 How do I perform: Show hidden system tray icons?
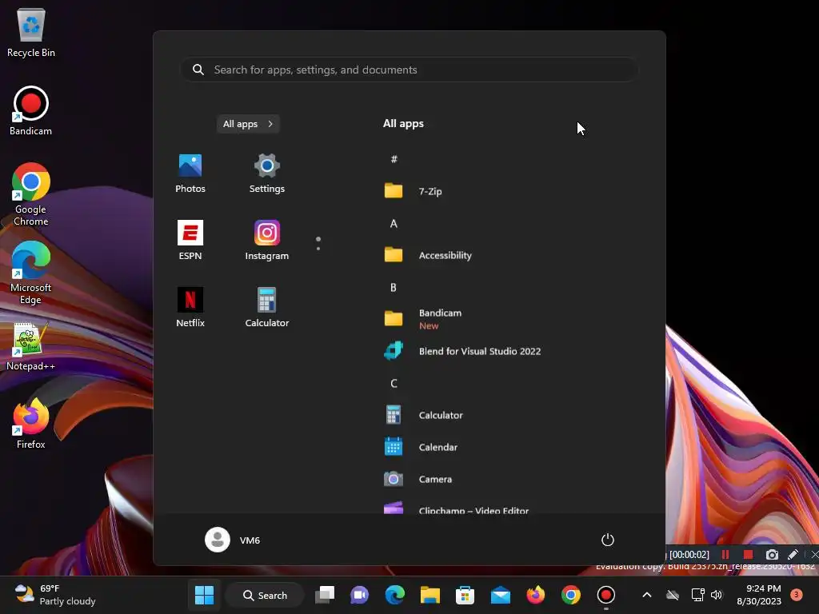[x=646, y=595]
